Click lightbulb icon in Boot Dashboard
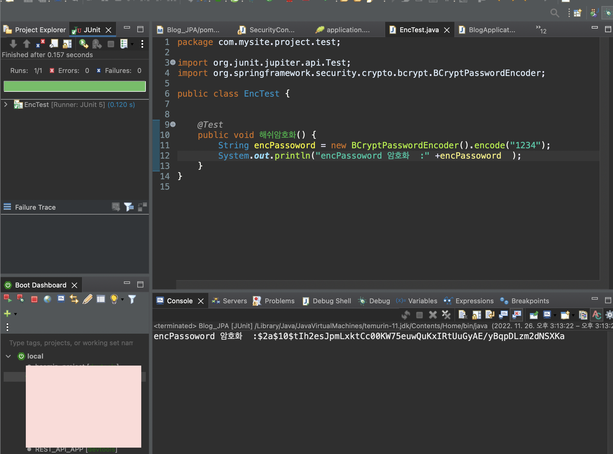Screen dimensions: 613x454 [114, 299]
